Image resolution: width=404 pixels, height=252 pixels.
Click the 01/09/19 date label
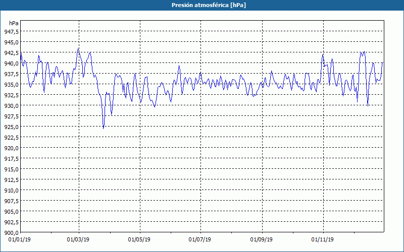pos(261,240)
